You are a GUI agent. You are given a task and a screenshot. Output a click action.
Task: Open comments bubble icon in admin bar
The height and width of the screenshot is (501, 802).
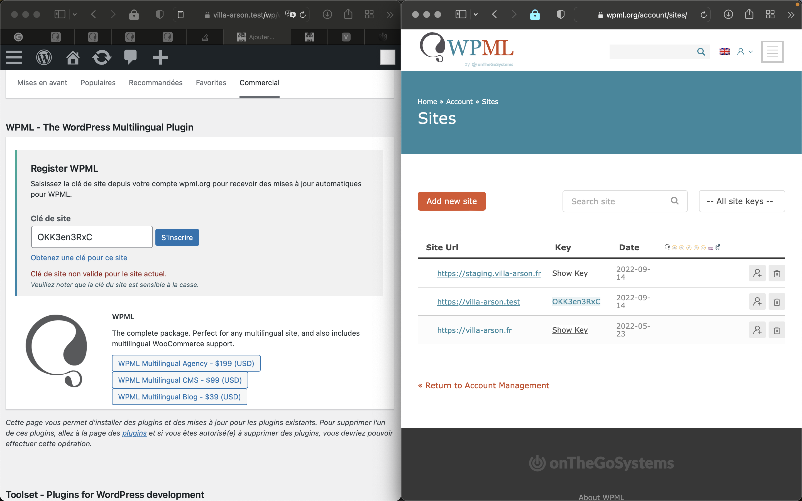click(130, 57)
